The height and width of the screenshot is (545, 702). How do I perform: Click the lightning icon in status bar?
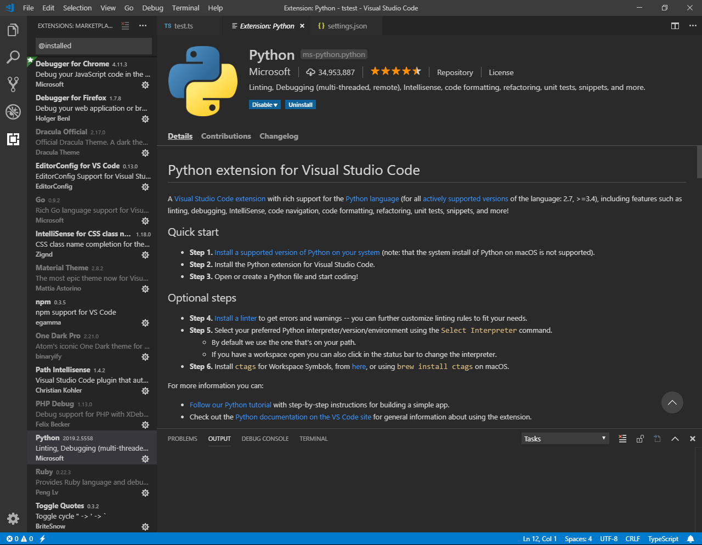[42, 539]
